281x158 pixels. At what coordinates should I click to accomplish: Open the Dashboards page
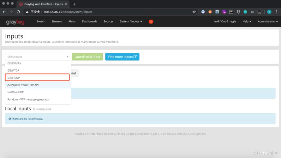click(90, 21)
